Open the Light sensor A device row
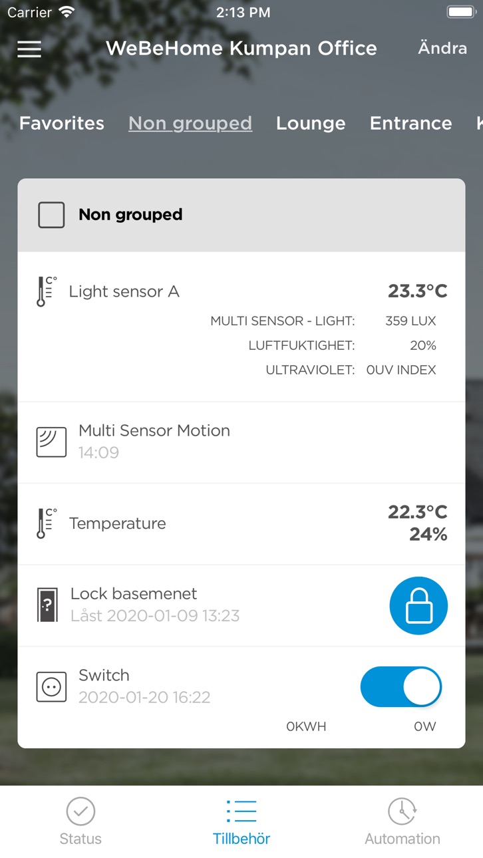Image resolution: width=483 pixels, height=858 pixels. pos(241,327)
